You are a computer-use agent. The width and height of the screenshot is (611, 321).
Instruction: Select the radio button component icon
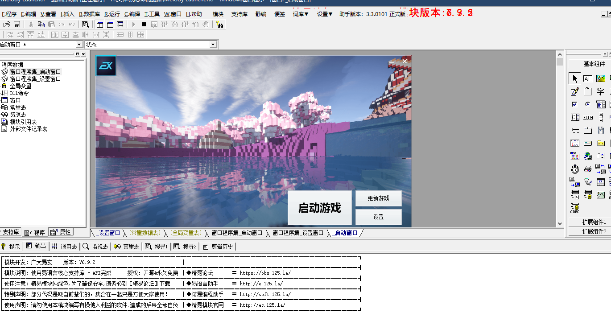tap(587, 104)
